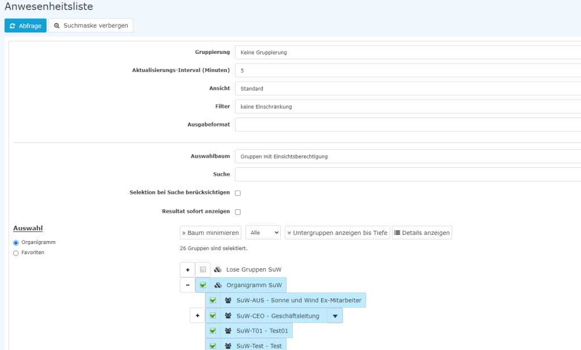581x350 pixels.
Task: Click Details anzeigen button
Action: pyautogui.click(x=422, y=233)
